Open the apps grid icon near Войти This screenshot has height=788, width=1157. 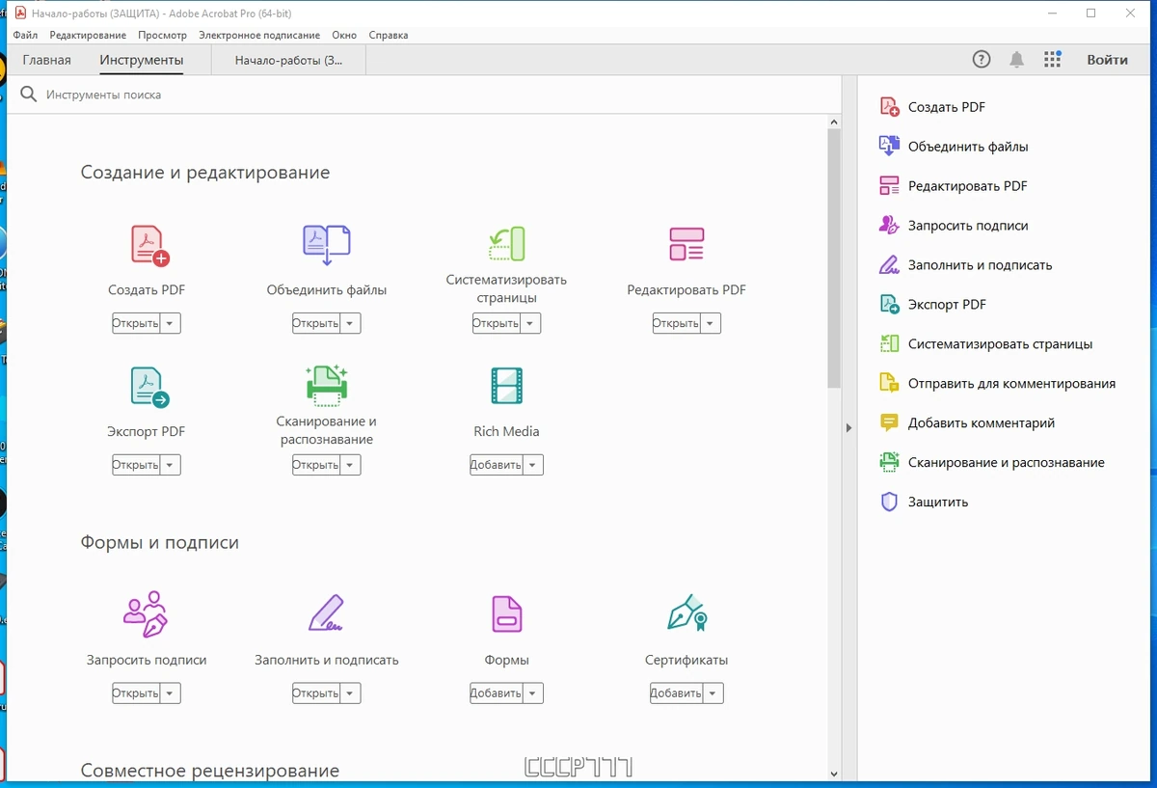coord(1052,60)
